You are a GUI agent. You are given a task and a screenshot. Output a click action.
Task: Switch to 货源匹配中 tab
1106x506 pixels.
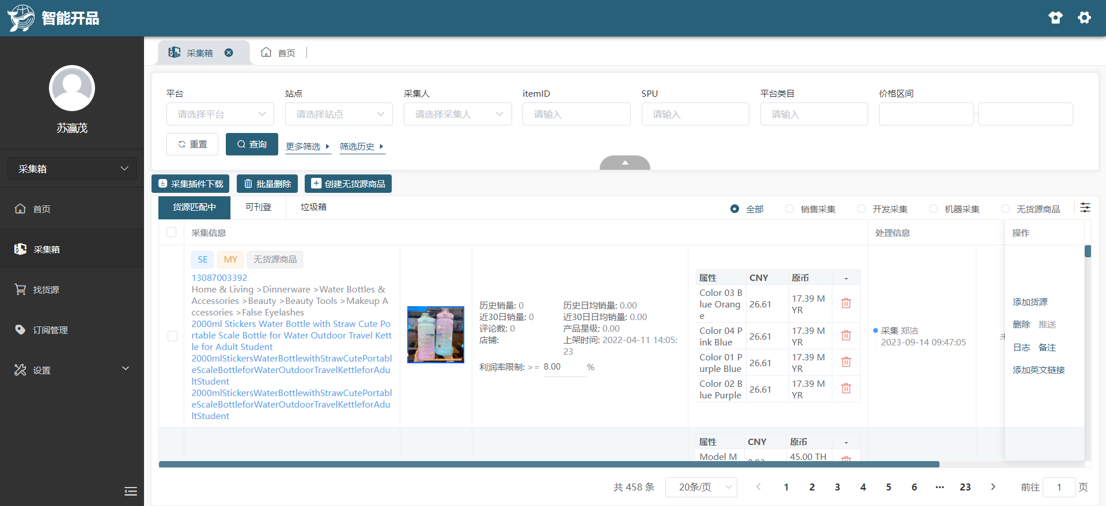(x=194, y=207)
